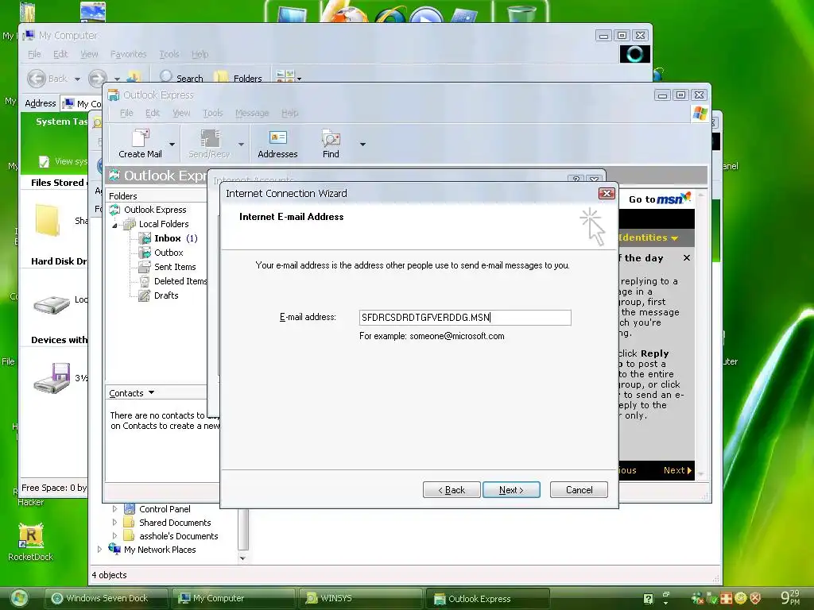Click the Go to msn link
This screenshot has height=610, width=814.
(659, 199)
